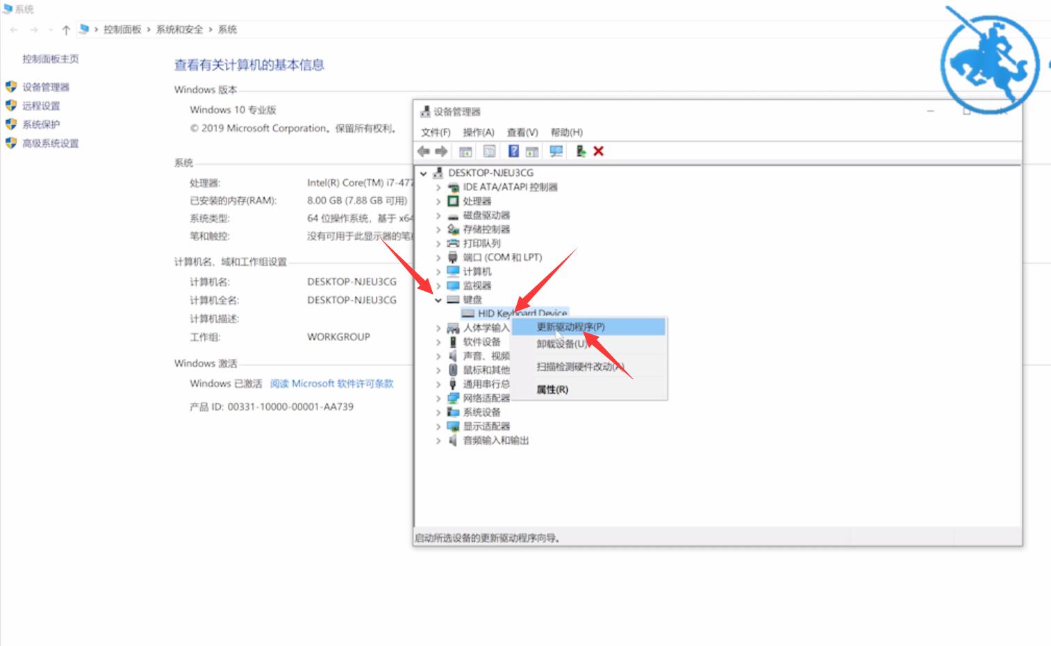Click the 网络适配器 network icon

pyautogui.click(x=454, y=398)
